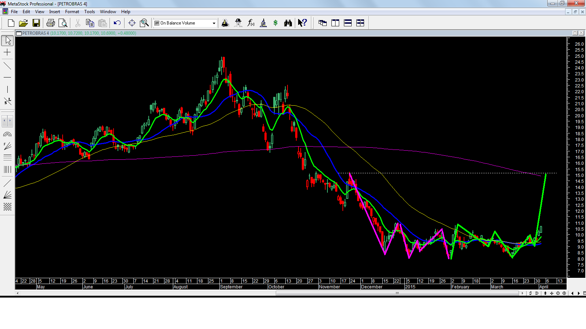Viewport: 586px width, 329px height.
Task: Select the Fibonacci arcs tool
Action: coord(7,134)
